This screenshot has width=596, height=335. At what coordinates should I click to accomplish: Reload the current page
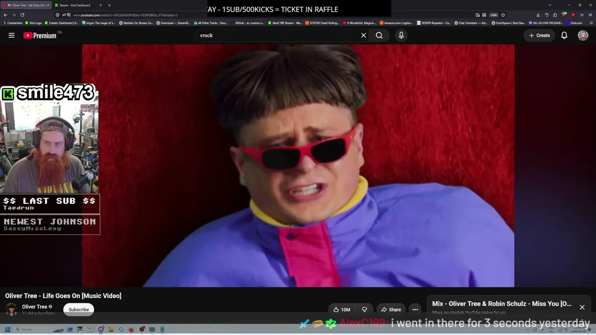tap(22, 15)
